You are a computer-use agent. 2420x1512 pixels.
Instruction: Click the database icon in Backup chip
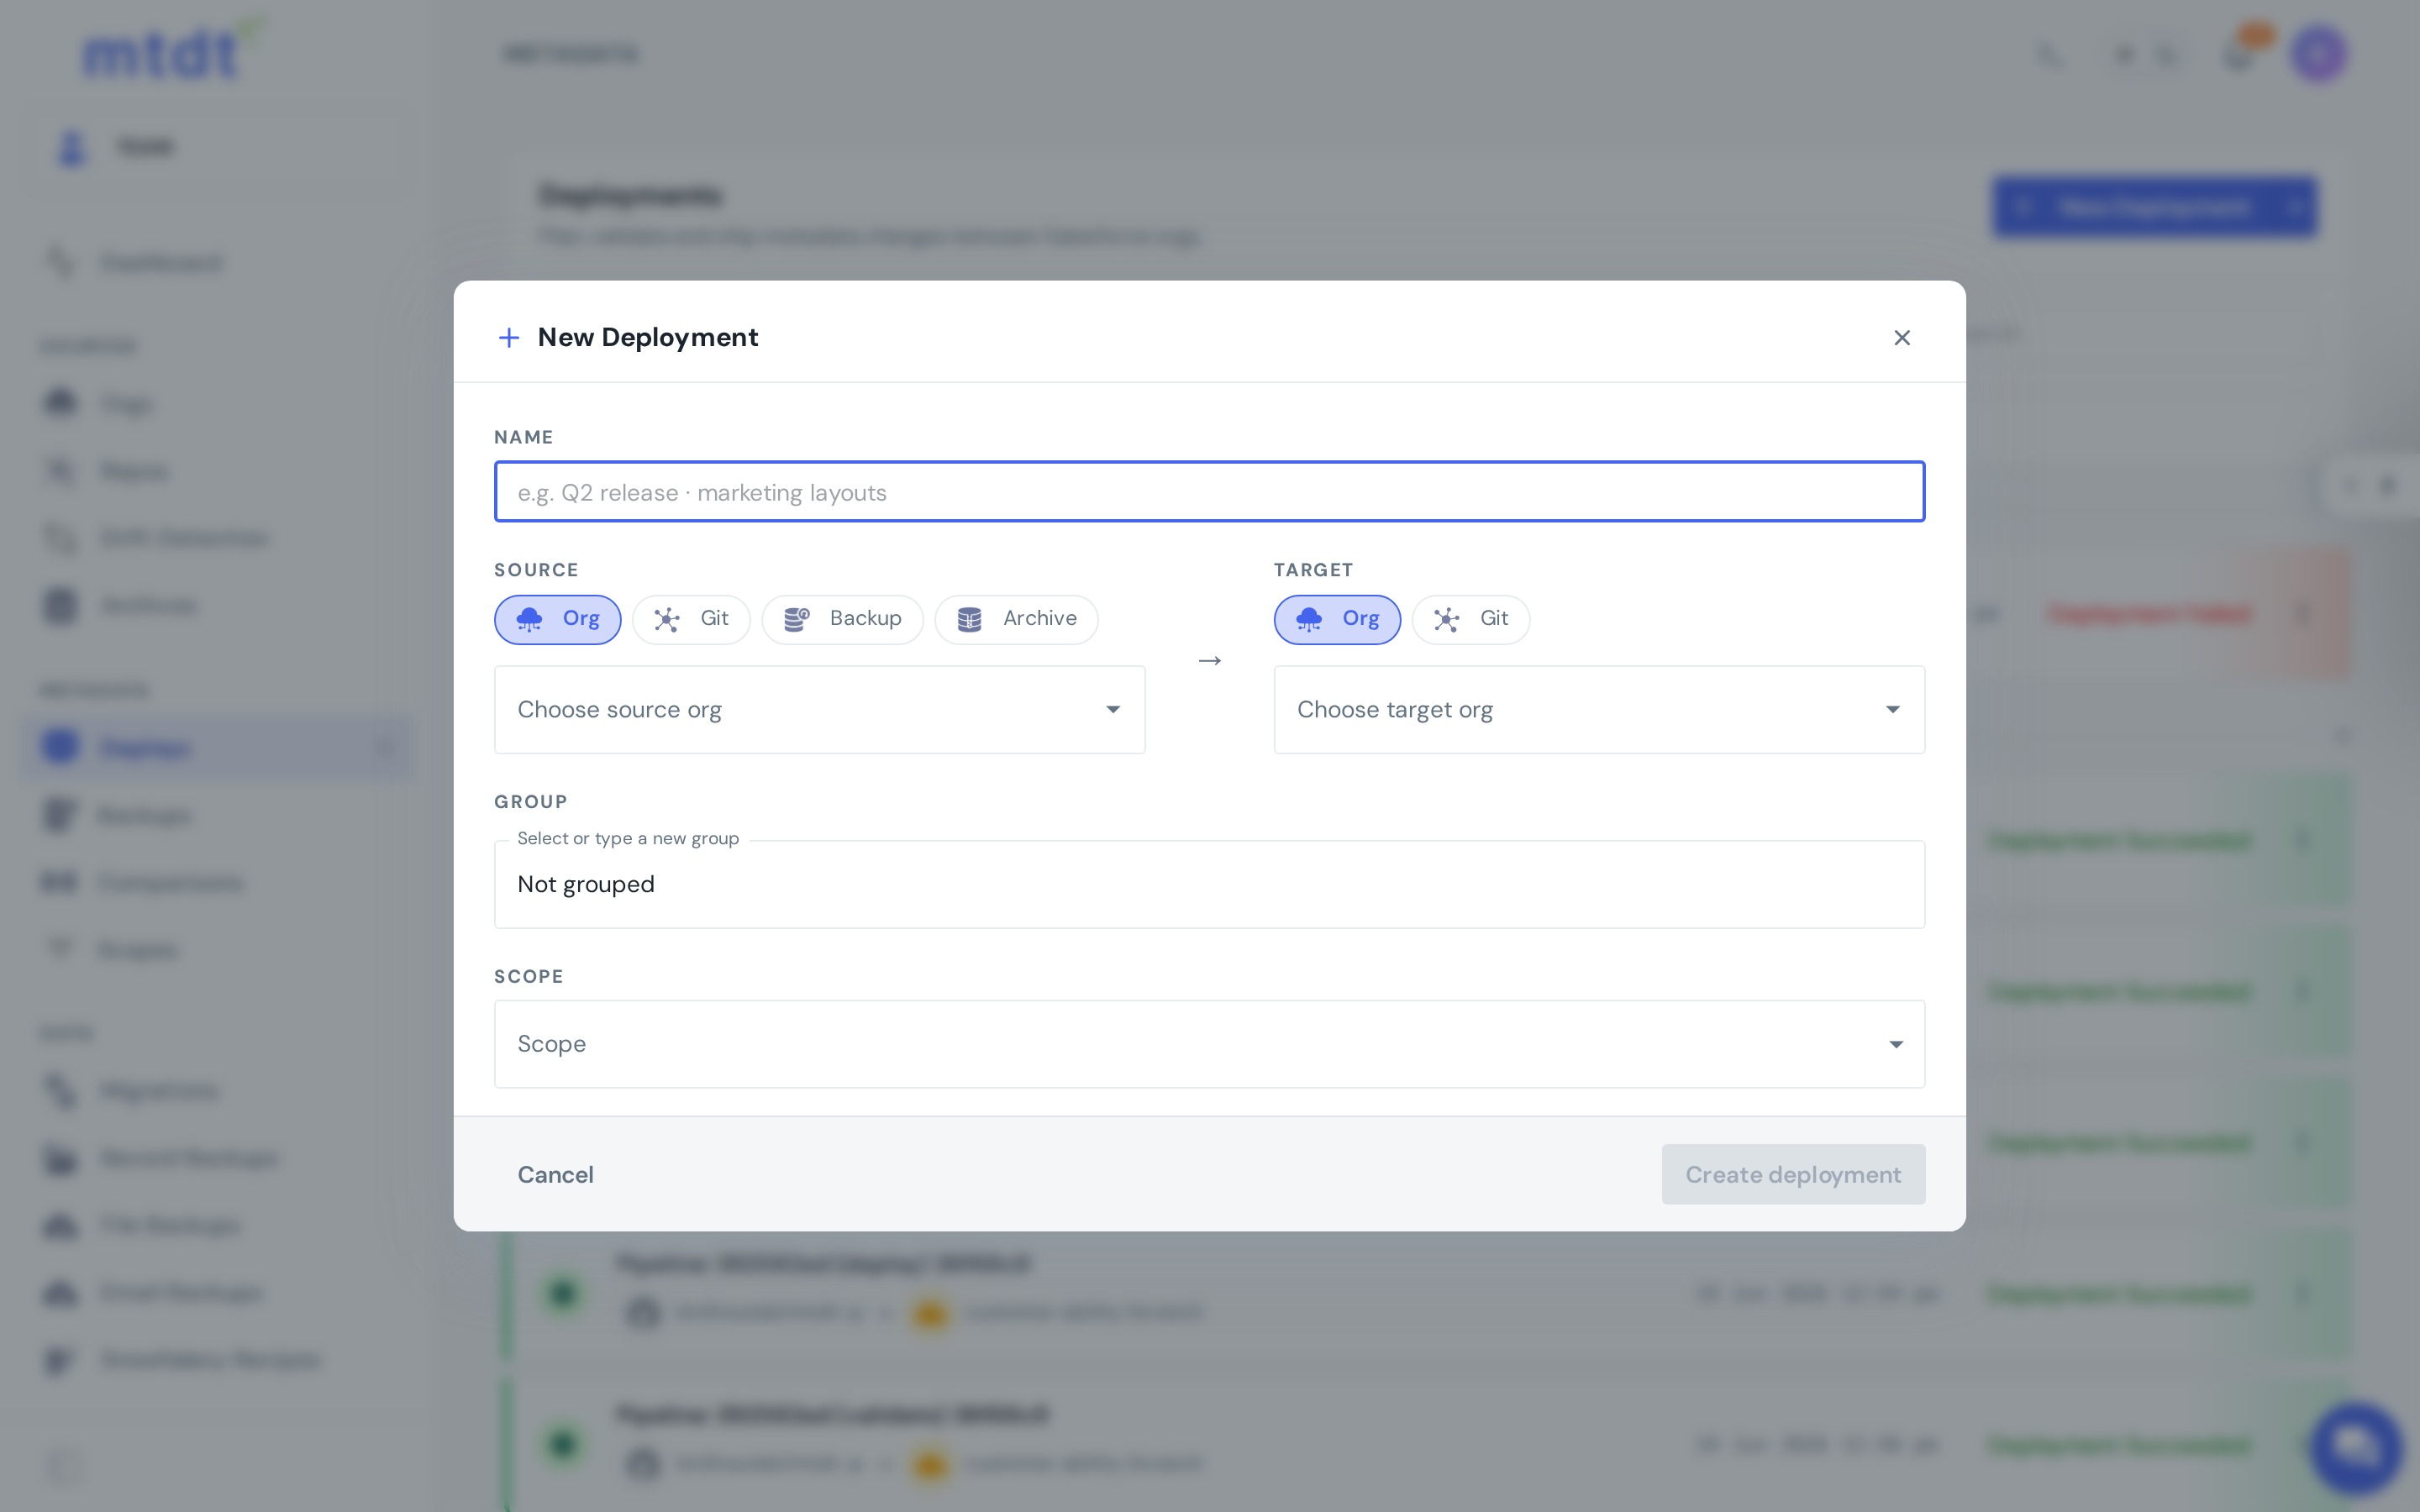pos(796,620)
